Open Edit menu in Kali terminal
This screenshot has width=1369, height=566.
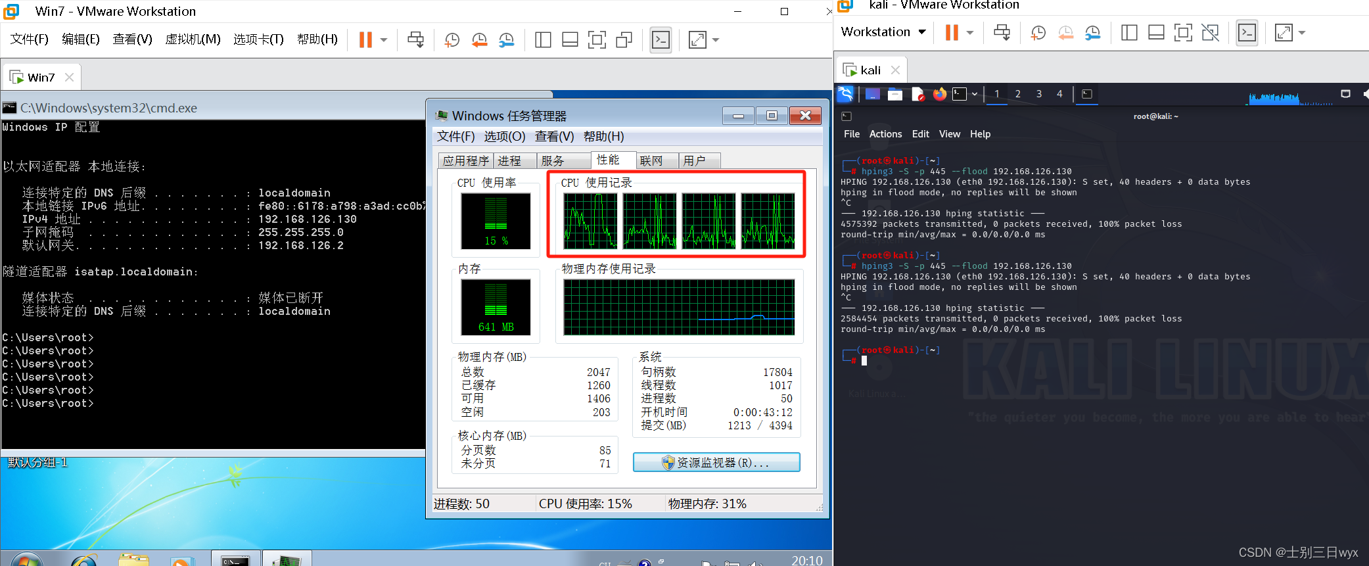point(920,134)
